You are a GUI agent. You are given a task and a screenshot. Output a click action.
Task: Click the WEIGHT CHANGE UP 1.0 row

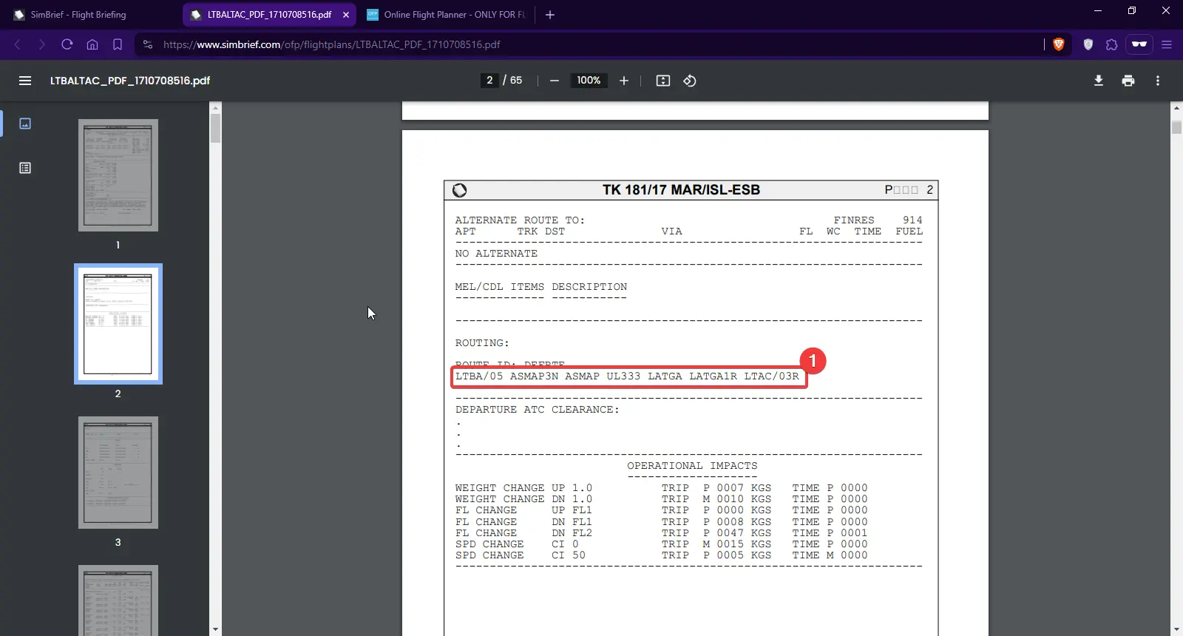point(662,488)
